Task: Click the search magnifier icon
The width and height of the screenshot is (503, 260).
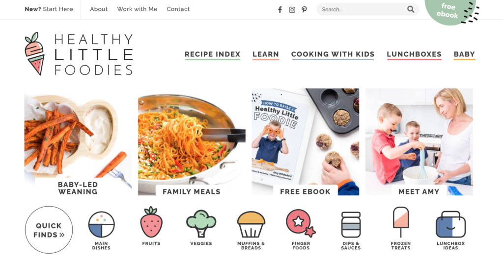Action: (x=411, y=9)
